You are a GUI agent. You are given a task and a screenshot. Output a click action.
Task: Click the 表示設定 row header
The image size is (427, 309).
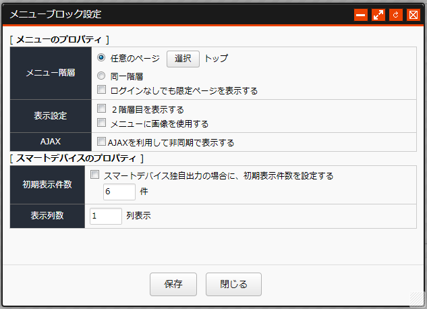51,116
